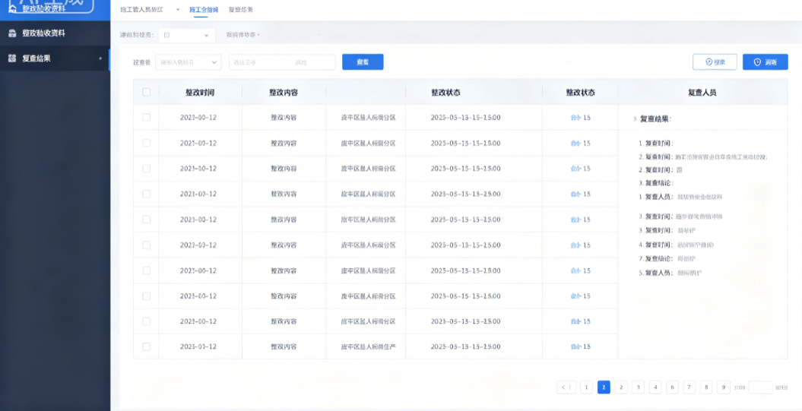Image resolution: width=802 pixels, height=411 pixels.
Task: Click the icon next to 复查结果 in the sidebar
Action: pyautogui.click(x=13, y=58)
